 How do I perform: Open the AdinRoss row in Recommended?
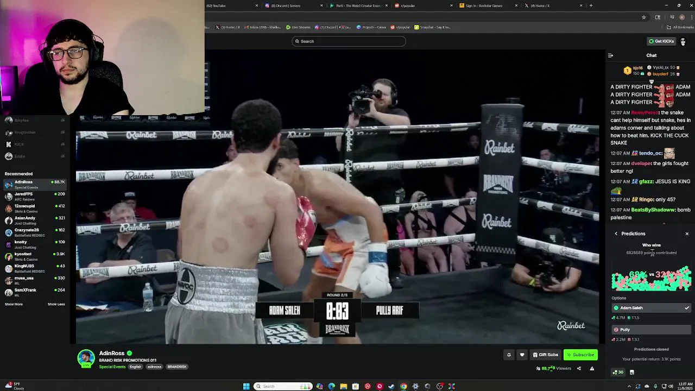coord(35,184)
